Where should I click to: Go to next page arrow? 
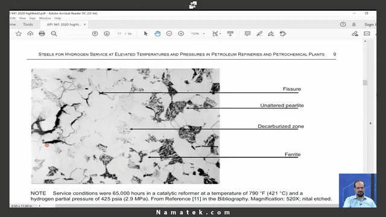click(107, 34)
